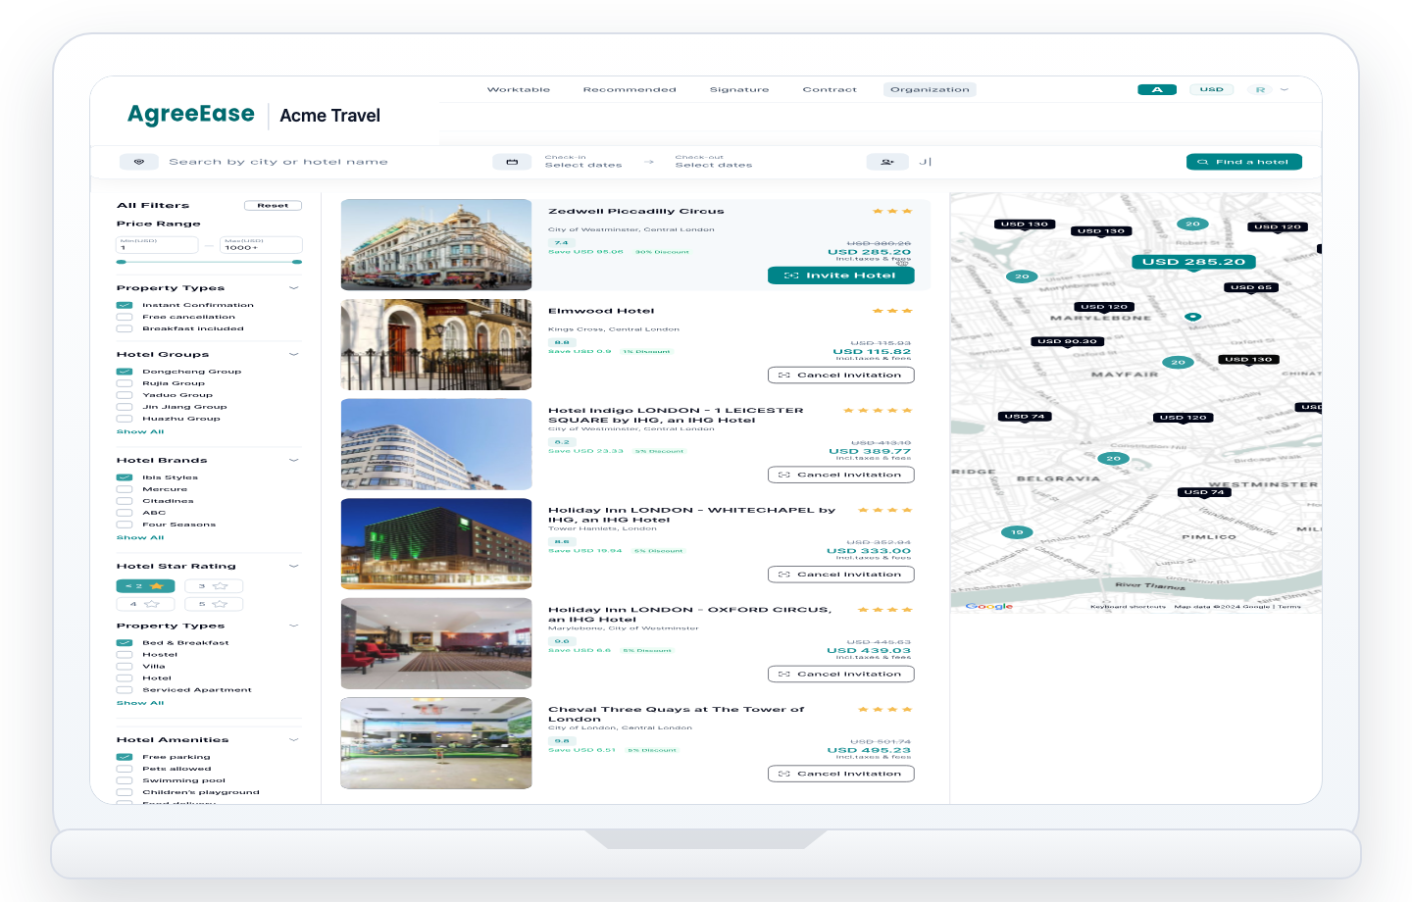
Task: Check the Swimming pool checkbox
Action: coord(125,780)
